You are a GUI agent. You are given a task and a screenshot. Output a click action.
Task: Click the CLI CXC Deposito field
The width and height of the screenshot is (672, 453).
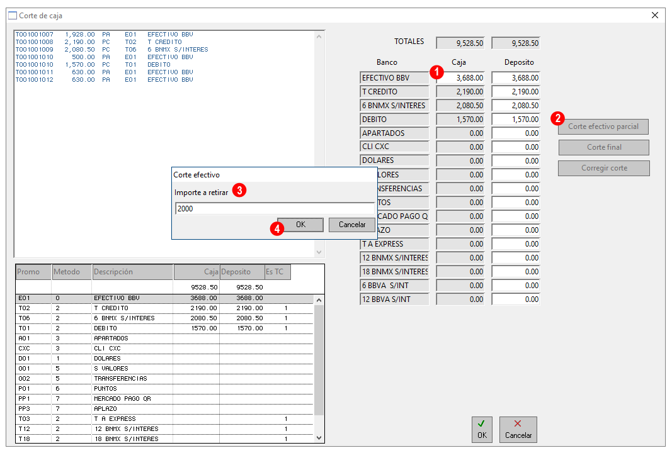click(x=516, y=147)
